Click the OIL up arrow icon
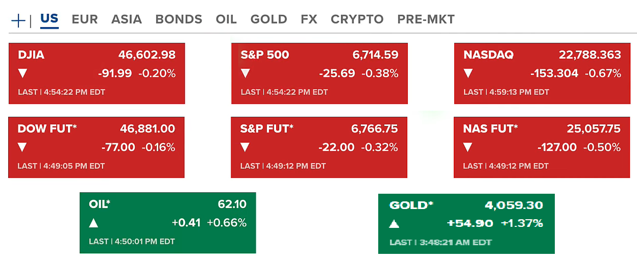Viewport: 637px width, 260px height. click(93, 223)
